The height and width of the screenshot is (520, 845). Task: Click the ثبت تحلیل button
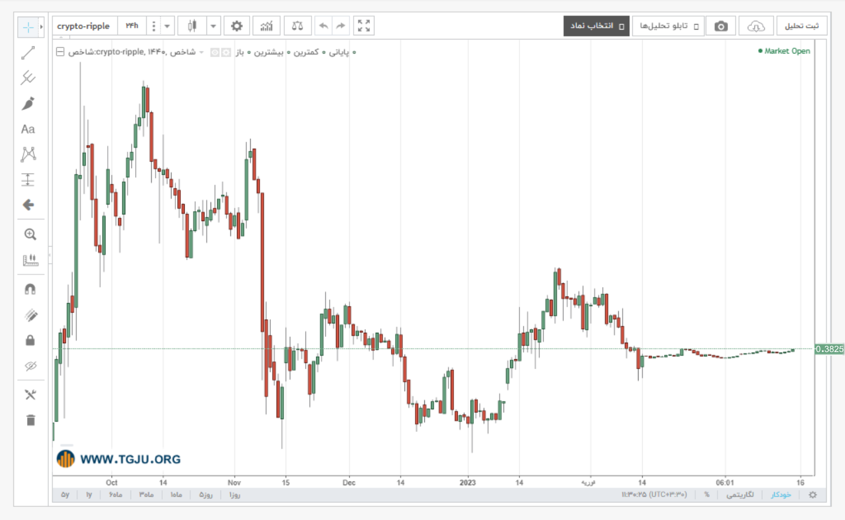pos(801,26)
